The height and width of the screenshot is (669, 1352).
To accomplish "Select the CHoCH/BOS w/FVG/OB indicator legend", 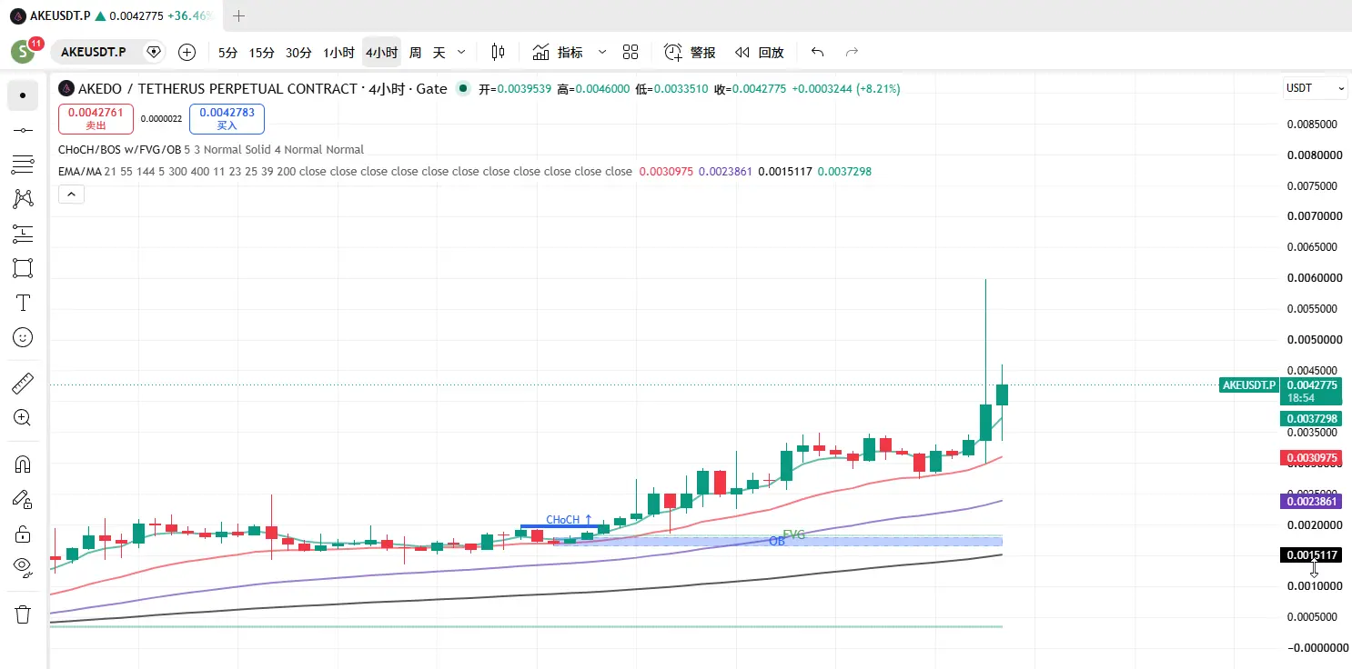I will tap(210, 149).
